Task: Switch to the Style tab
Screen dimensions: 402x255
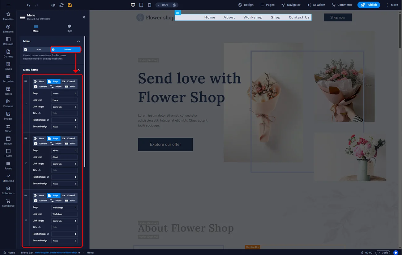Action: click(x=69, y=28)
